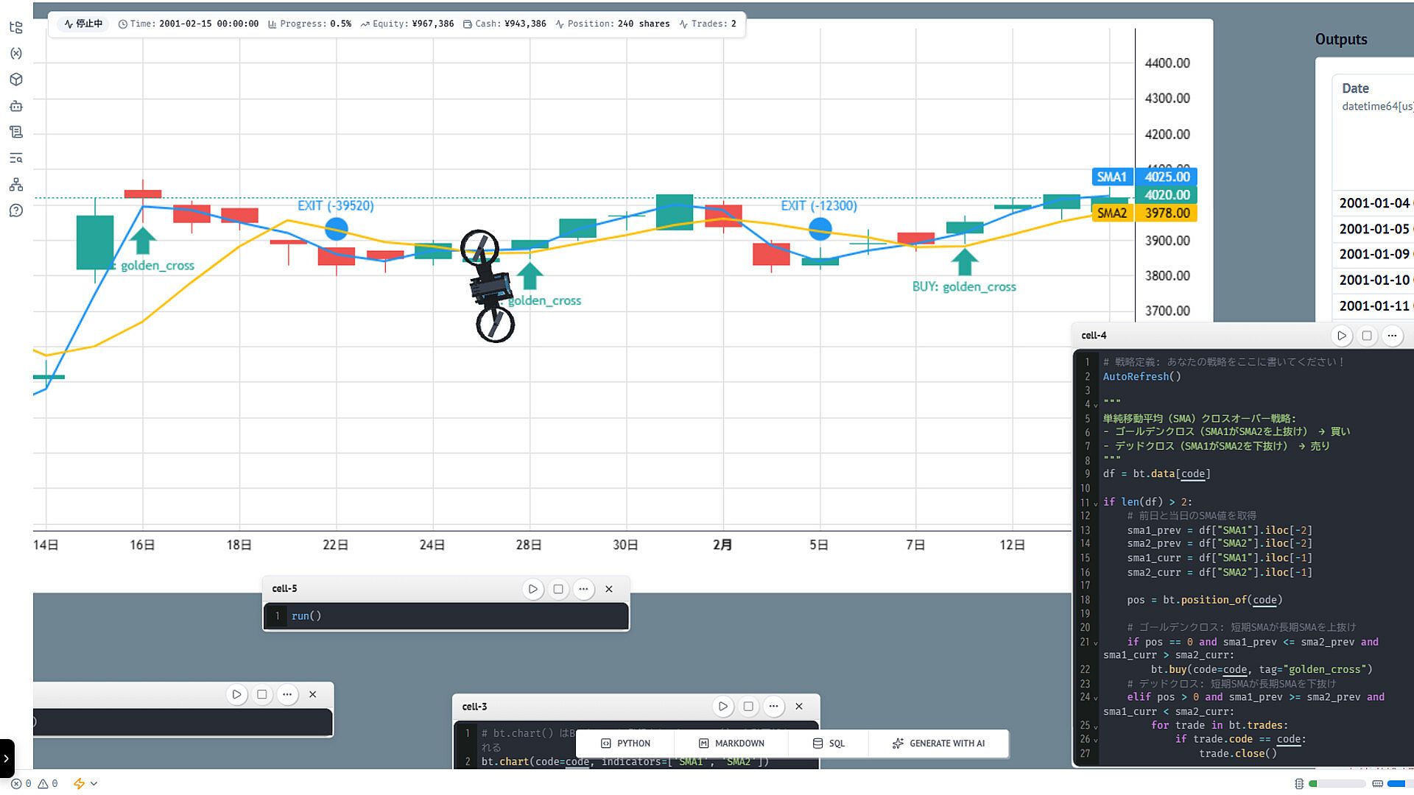Open the dependency graph sidebar icon

[16, 184]
